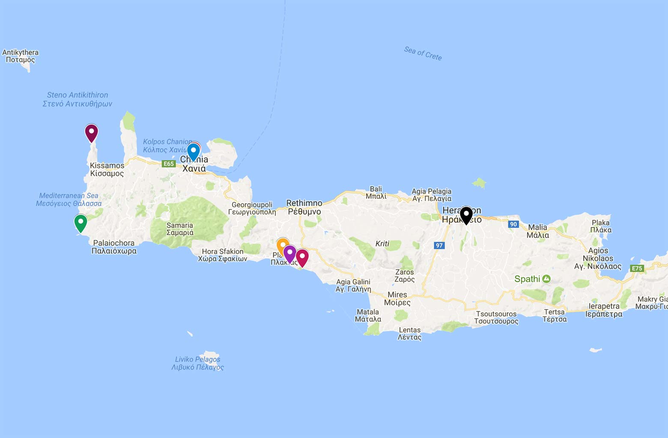Click the Hora Sfakion town label
This screenshot has width=668, height=438.
[222, 255]
